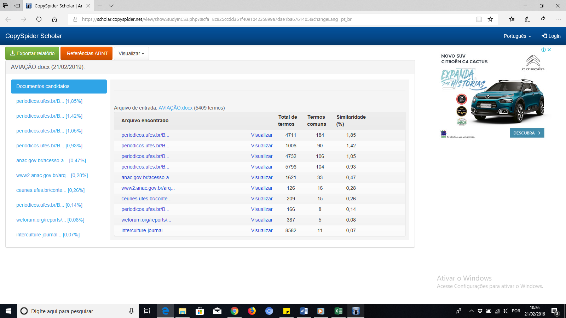Select the Documentos candidatos tab
Image resolution: width=566 pixels, height=318 pixels.
click(59, 86)
